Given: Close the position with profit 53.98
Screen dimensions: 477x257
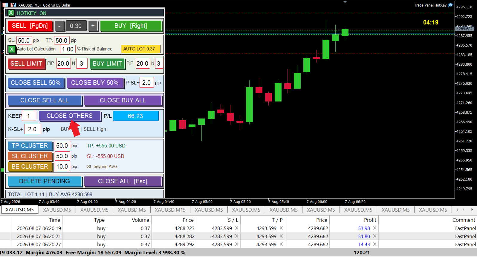Looking at the screenshot, I should [x=375, y=228].
